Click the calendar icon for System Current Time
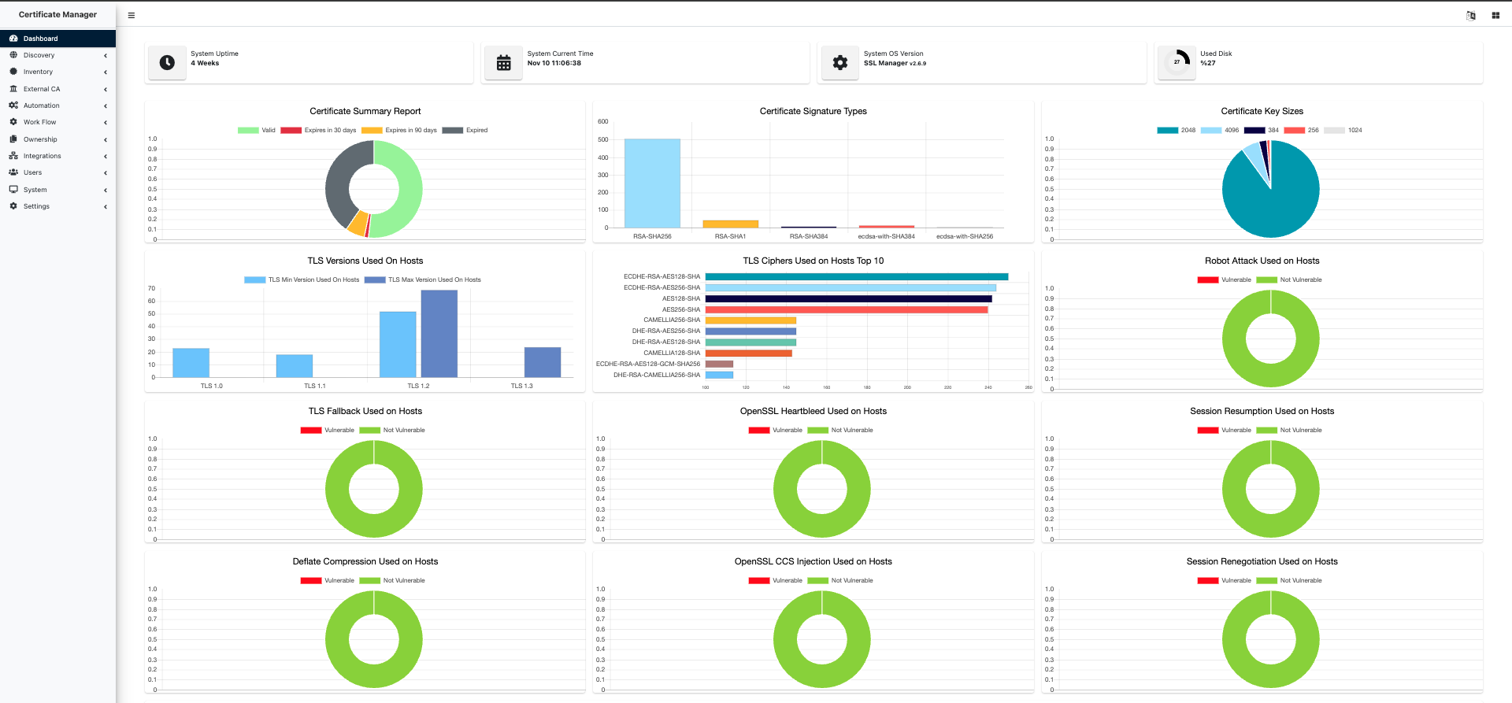1512x703 pixels. tap(503, 62)
